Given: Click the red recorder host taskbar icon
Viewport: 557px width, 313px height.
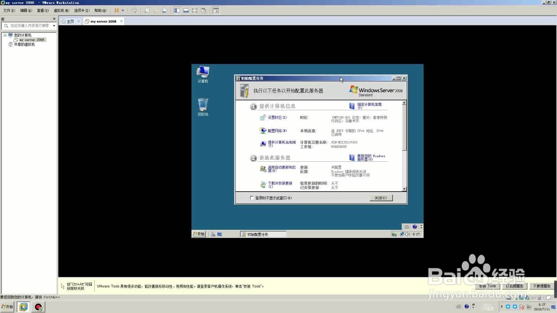Looking at the screenshot, I should pos(38,307).
